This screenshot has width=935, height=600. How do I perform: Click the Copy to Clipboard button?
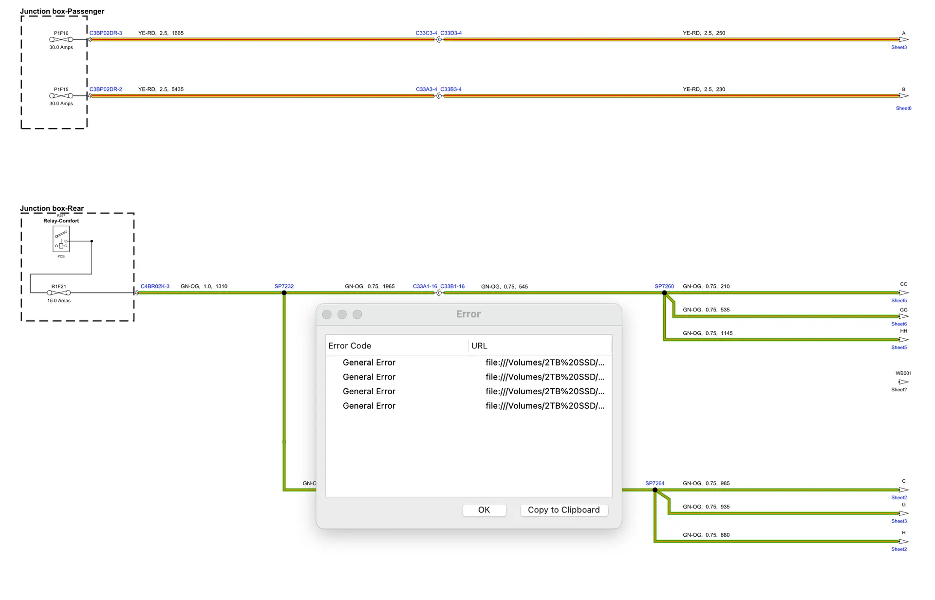[x=563, y=510]
